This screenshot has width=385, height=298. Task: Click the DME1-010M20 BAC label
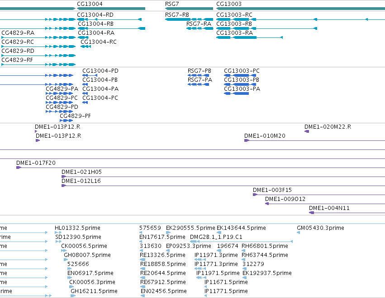[x=265, y=136]
